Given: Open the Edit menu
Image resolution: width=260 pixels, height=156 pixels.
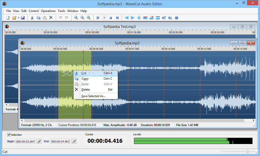Looking at the screenshot, I should point(24,11).
